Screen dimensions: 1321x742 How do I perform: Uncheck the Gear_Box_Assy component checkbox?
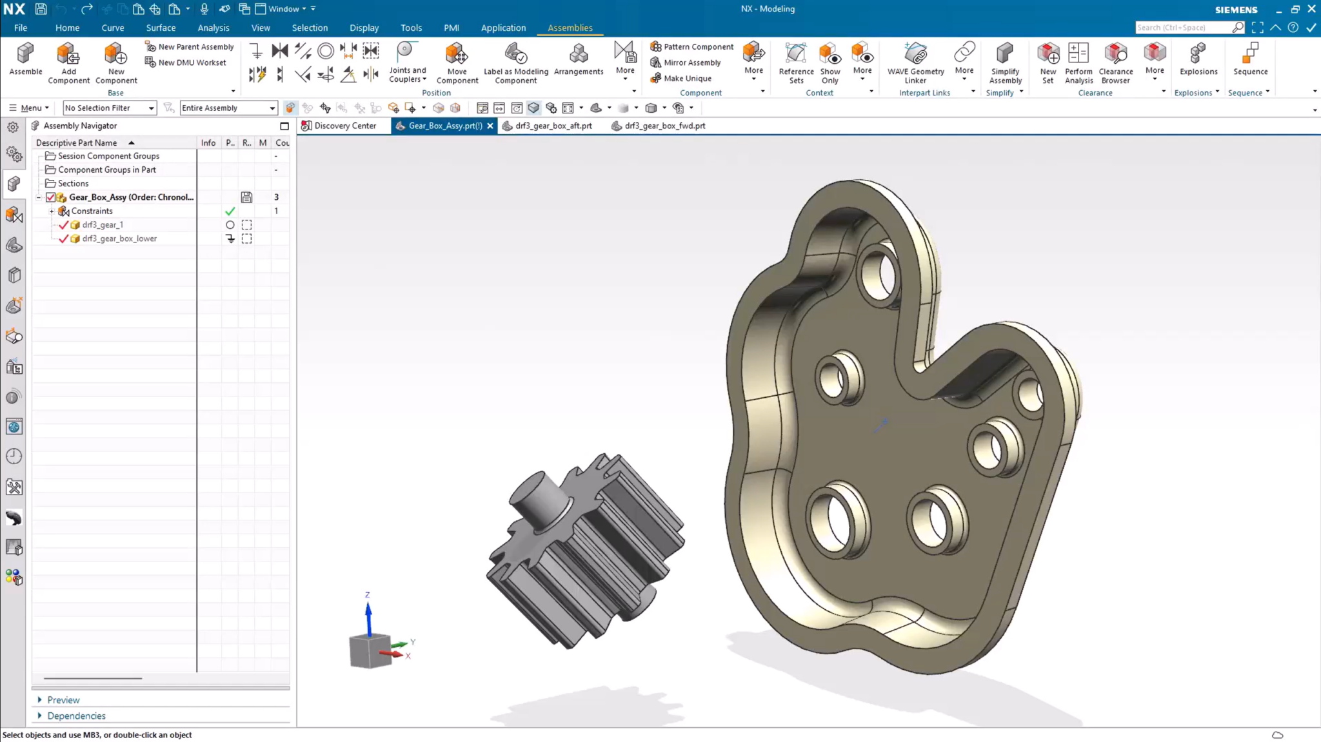click(50, 197)
